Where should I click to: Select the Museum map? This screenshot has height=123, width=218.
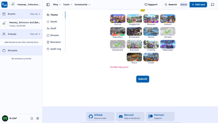(x=151, y=19)
